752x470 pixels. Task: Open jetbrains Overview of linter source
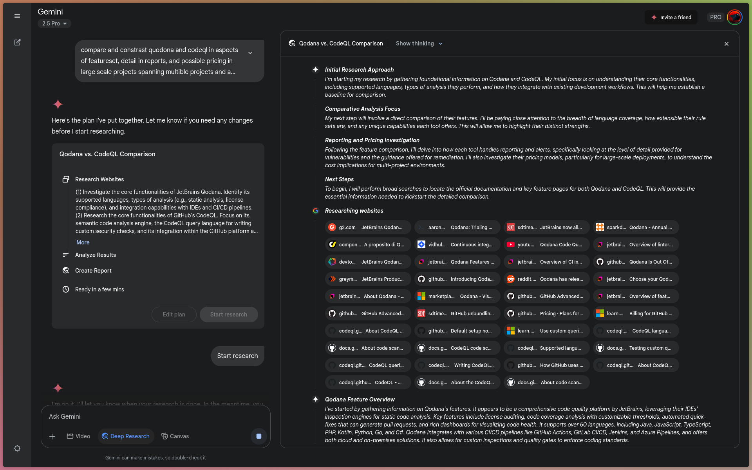pyautogui.click(x=636, y=245)
